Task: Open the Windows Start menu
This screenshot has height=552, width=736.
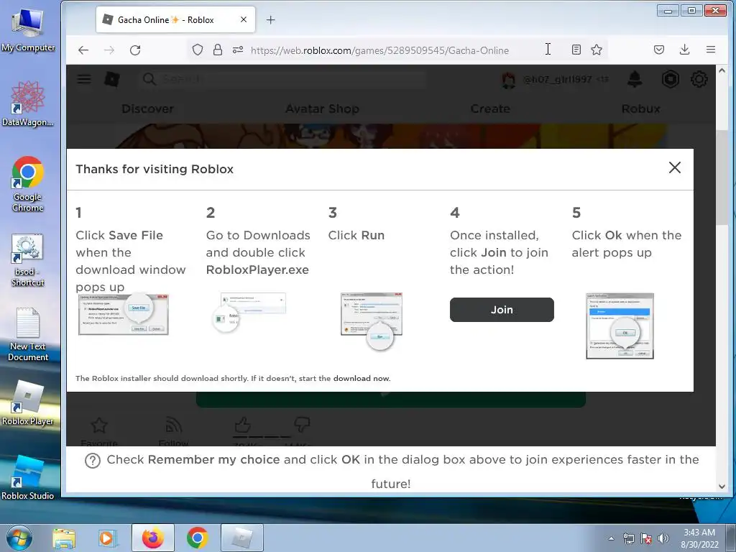Action: click(x=19, y=538)
